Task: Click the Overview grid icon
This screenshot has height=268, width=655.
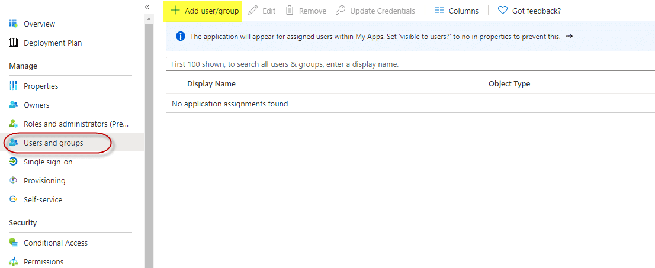Action: [x=13, y=24]
